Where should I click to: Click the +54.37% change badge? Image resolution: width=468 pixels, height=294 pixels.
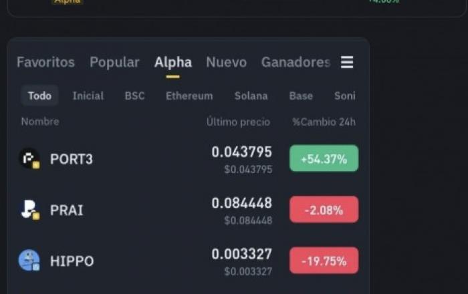click(324, 158)
